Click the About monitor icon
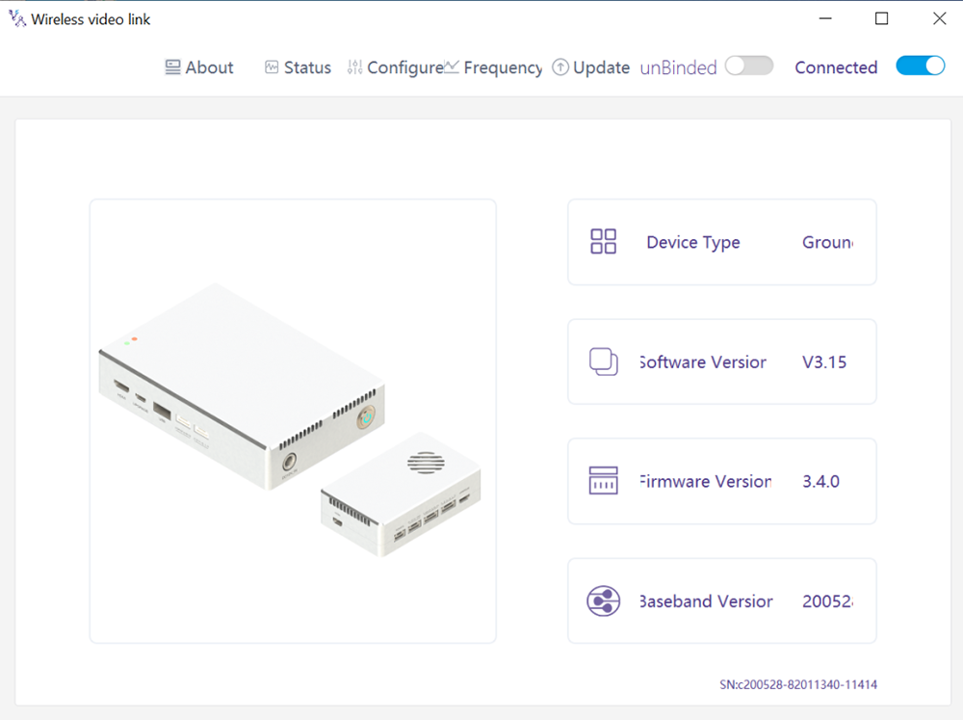 [173, 67]
